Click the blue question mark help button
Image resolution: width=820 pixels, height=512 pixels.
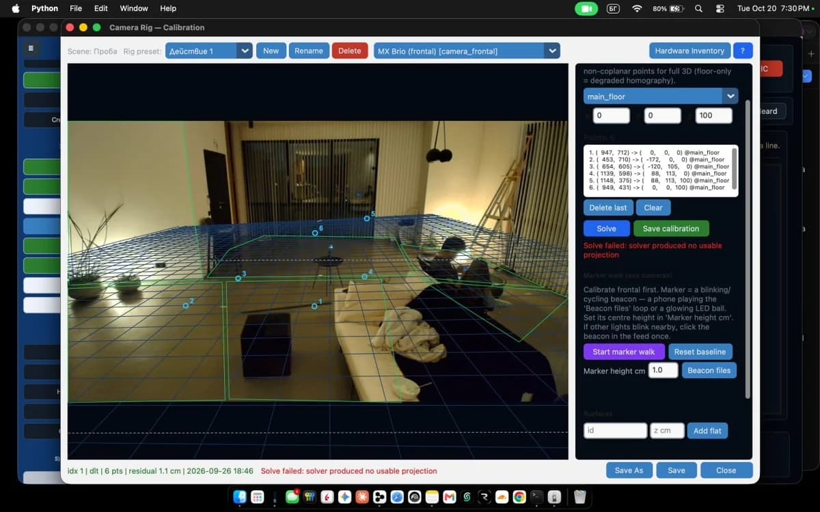click(x=743, y=51)
